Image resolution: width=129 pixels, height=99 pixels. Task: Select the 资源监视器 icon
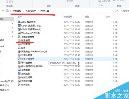[19, 81]
